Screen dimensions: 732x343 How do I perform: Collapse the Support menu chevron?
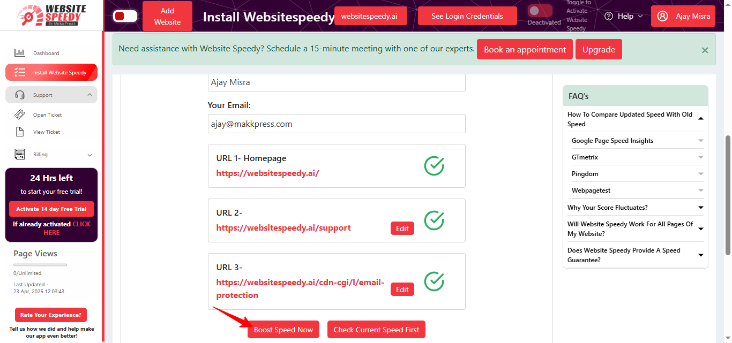[89, 95]
